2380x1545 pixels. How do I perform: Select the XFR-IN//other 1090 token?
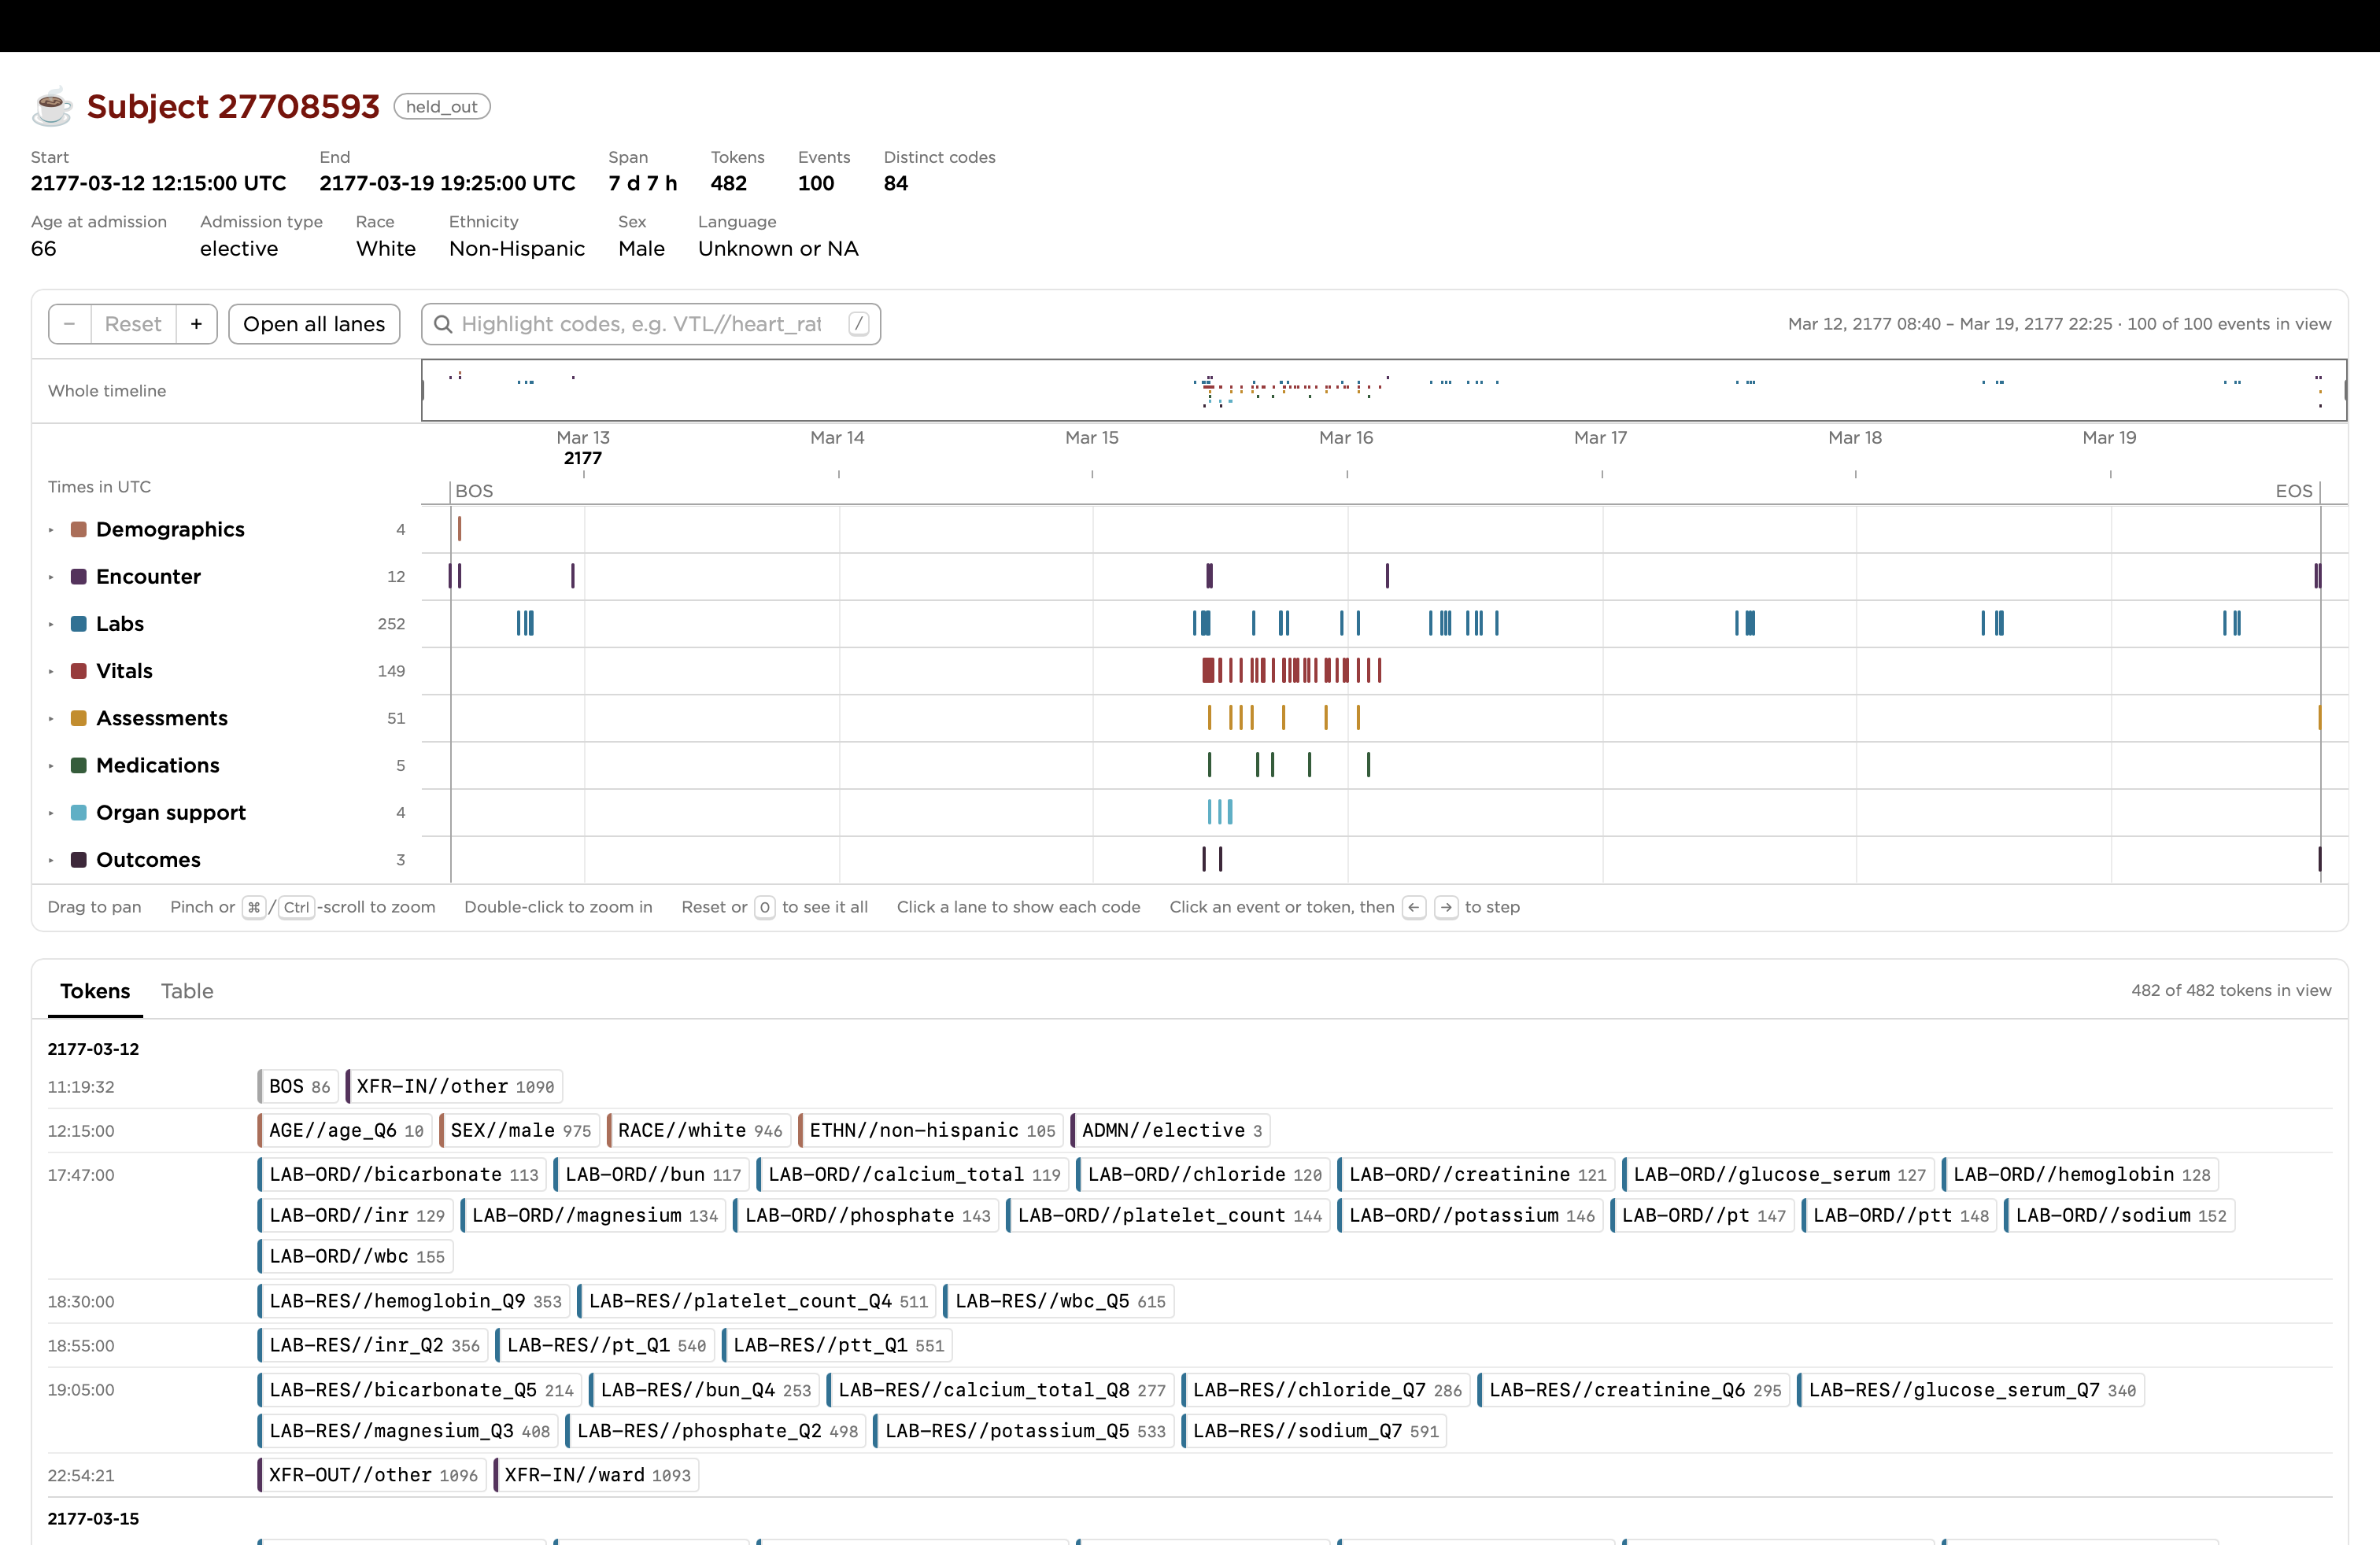455,1086
